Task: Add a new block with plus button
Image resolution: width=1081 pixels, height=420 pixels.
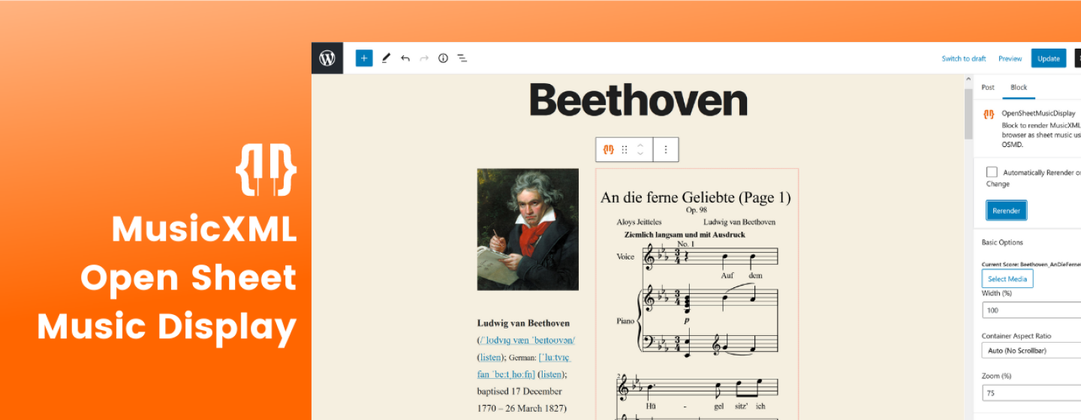Action: (x=364, y=58)
